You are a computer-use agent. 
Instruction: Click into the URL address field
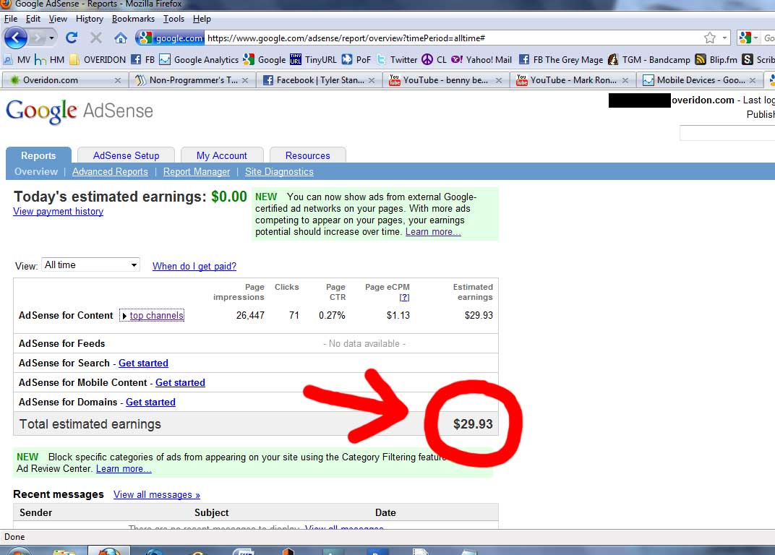point(454,38)
